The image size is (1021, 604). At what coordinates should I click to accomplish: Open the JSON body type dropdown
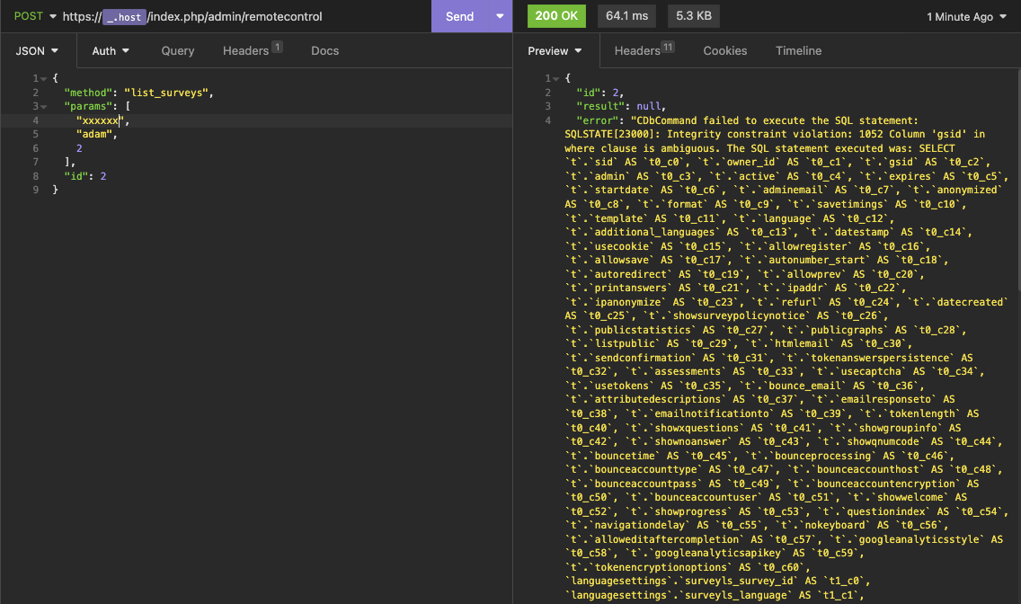(37, 51)
